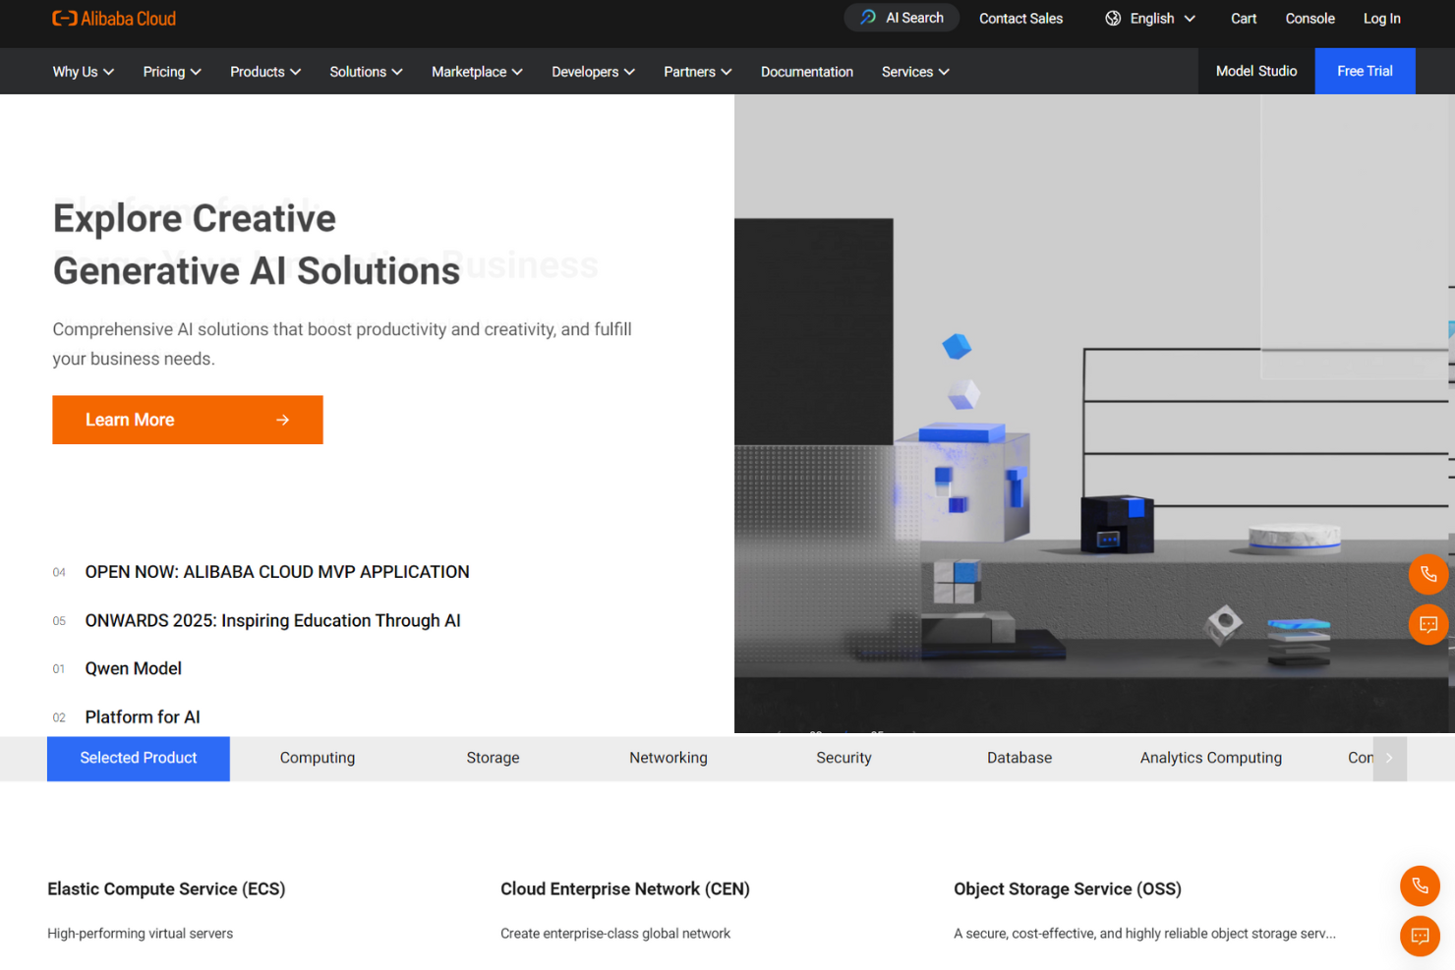Open the Documentation menu item

coord(806,71)
